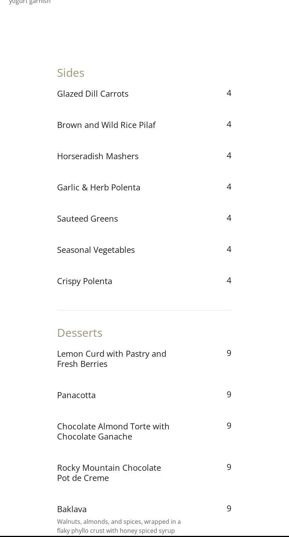Choose Chocolate Almond Torte with Ganache
289x537 pixels.
(x=113, y=431)
